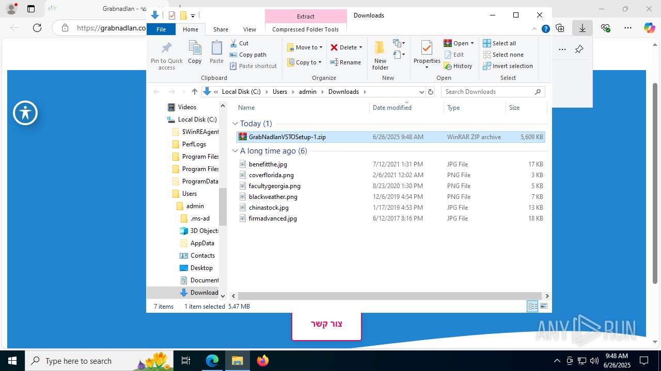Screen dimensions: 661x371
Task: Select benefitthe.jpg file
Action: coord(390,164)
